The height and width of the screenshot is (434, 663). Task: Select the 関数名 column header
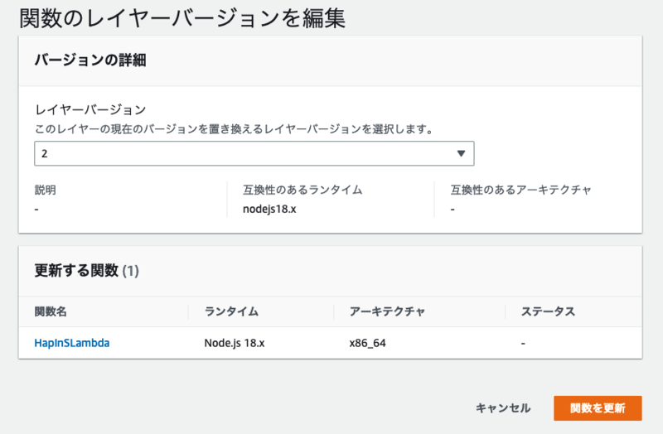coord(51,311)
